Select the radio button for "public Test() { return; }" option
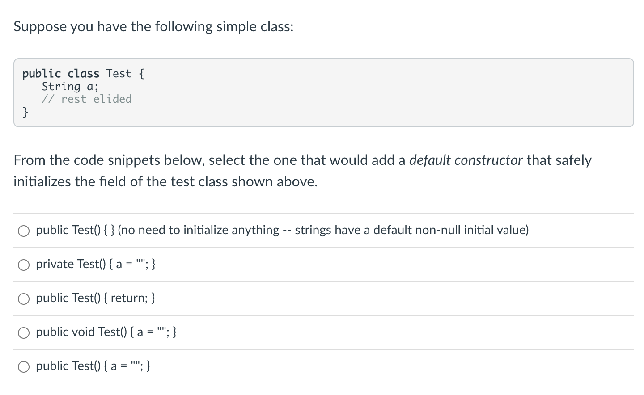Screen dimensions: 644x395 click(x=24, y=298)
